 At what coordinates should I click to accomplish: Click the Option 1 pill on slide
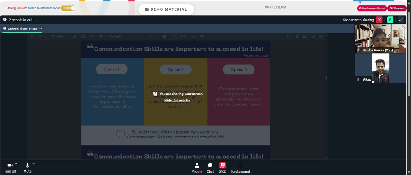point(112,69)
